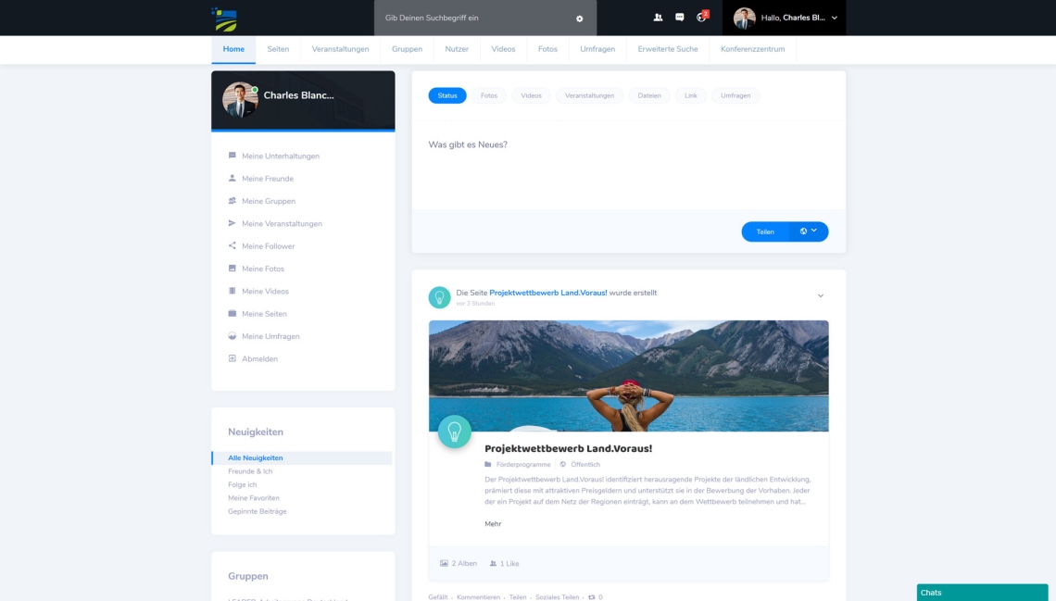Click Meine Veranstaltungen arrow icon
This screenshot has height=601, width=1056.
point(233,223)
